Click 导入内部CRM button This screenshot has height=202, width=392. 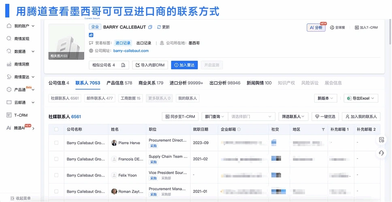click(150, 65)
